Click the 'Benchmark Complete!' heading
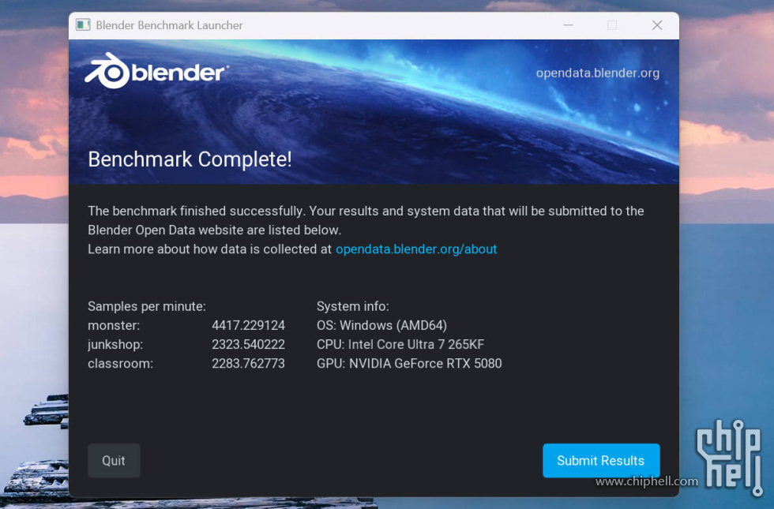The width and height of the screenshot is (774, 509). coord(190,159)
